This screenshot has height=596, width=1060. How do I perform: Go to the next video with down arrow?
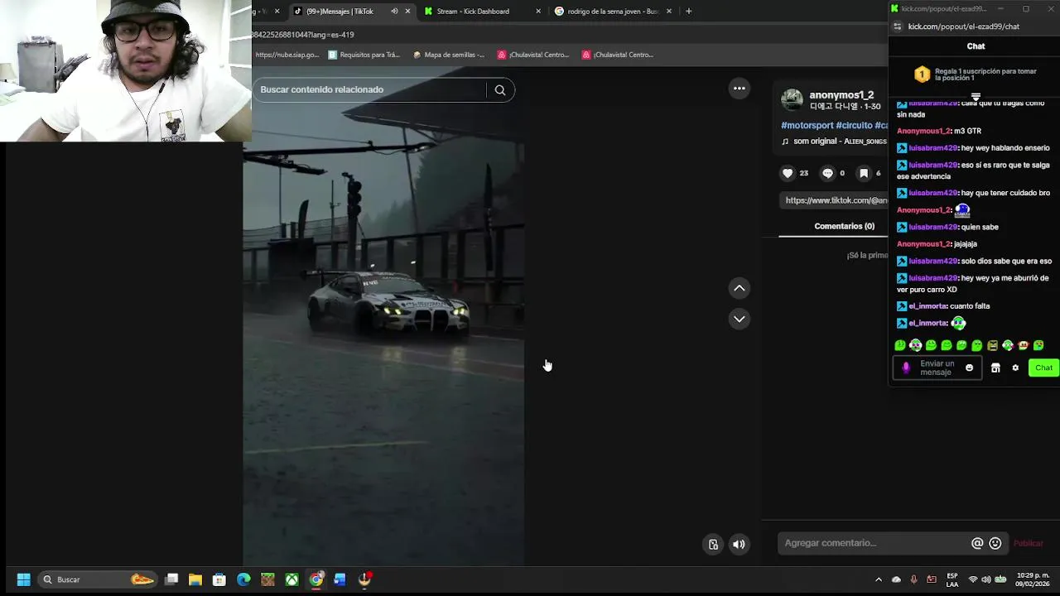pos(740,319)
